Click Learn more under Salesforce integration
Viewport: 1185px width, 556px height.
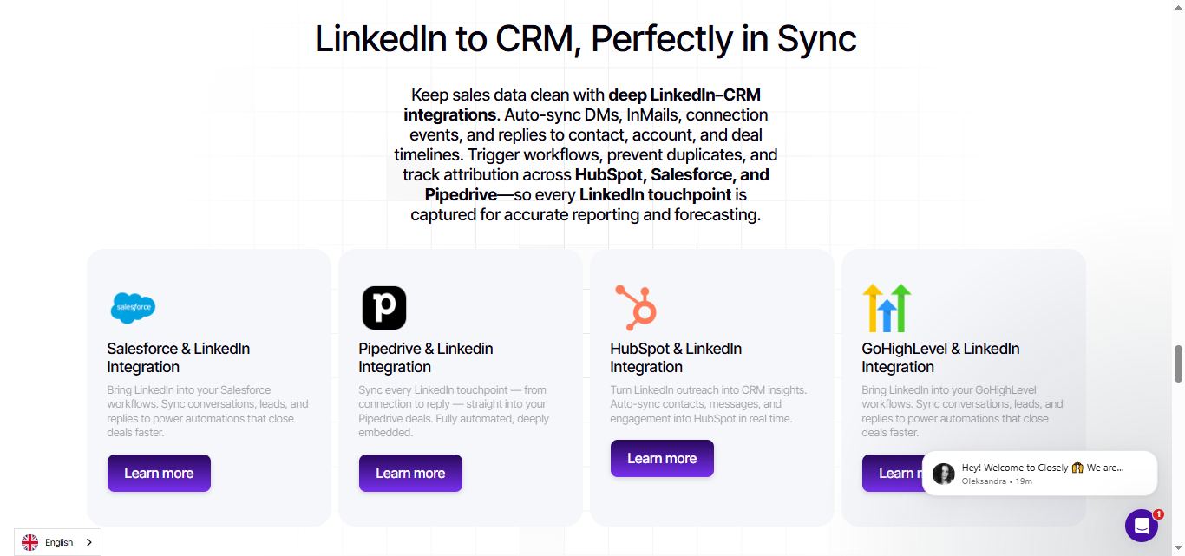point(159,473)
